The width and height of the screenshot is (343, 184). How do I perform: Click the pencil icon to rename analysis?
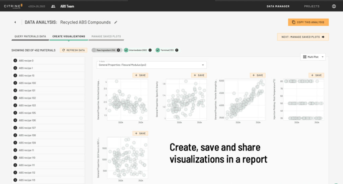[116, 22]
